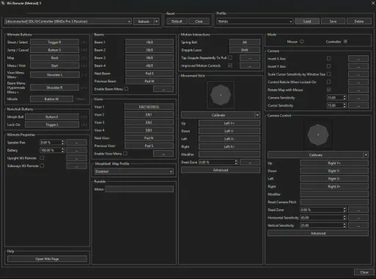Screen dimensions: 376x279
Task: Open Camera Control Advanced settings
Action: point(318,233)
